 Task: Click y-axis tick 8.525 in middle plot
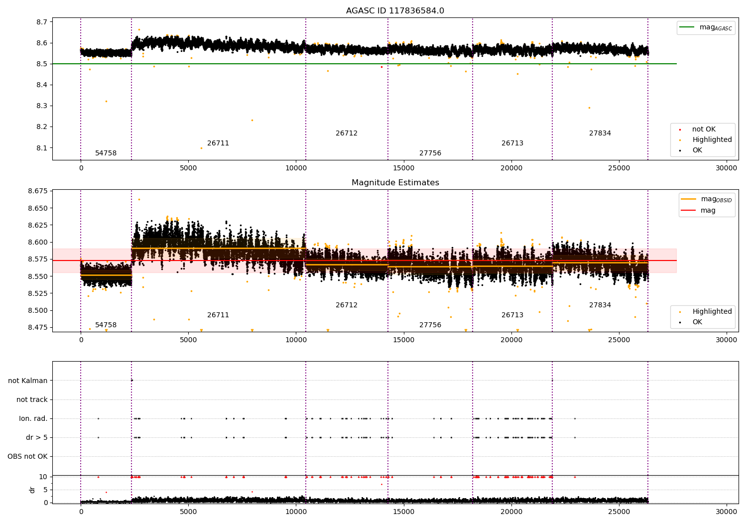point(38,293)
